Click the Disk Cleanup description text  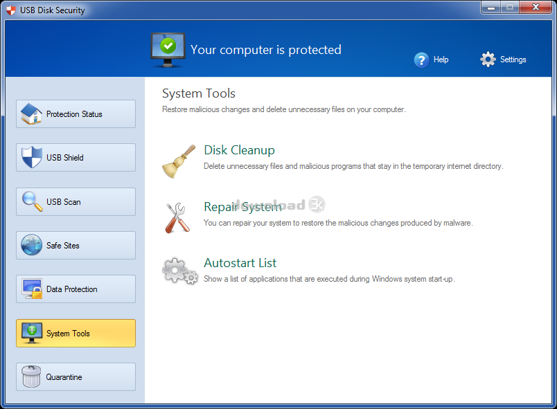point(353,166)
